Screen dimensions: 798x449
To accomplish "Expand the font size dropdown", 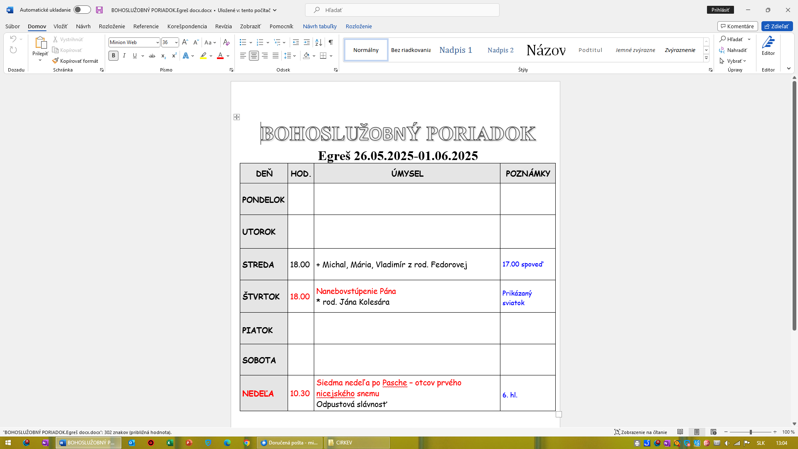I will click(176, 42).
